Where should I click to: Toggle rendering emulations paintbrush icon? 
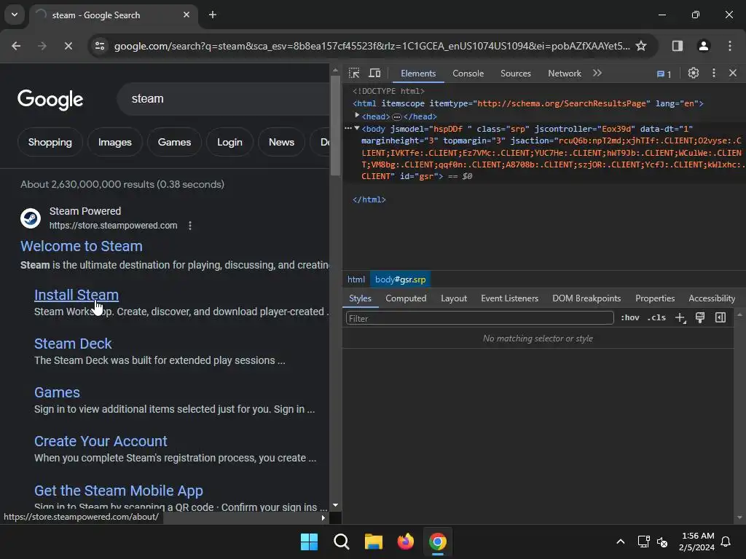coord(700,317)
